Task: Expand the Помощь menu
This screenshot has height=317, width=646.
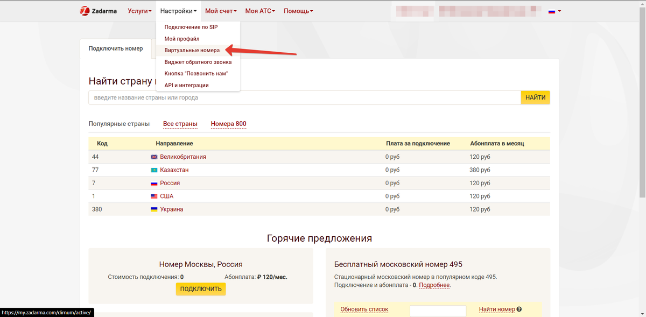Action: click(x=298, y=11)
